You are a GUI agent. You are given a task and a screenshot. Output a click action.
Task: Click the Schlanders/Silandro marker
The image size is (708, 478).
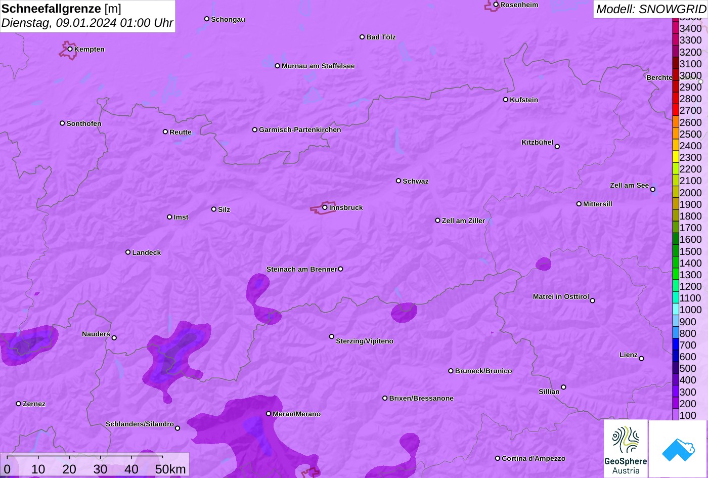(x=178, y=428)
